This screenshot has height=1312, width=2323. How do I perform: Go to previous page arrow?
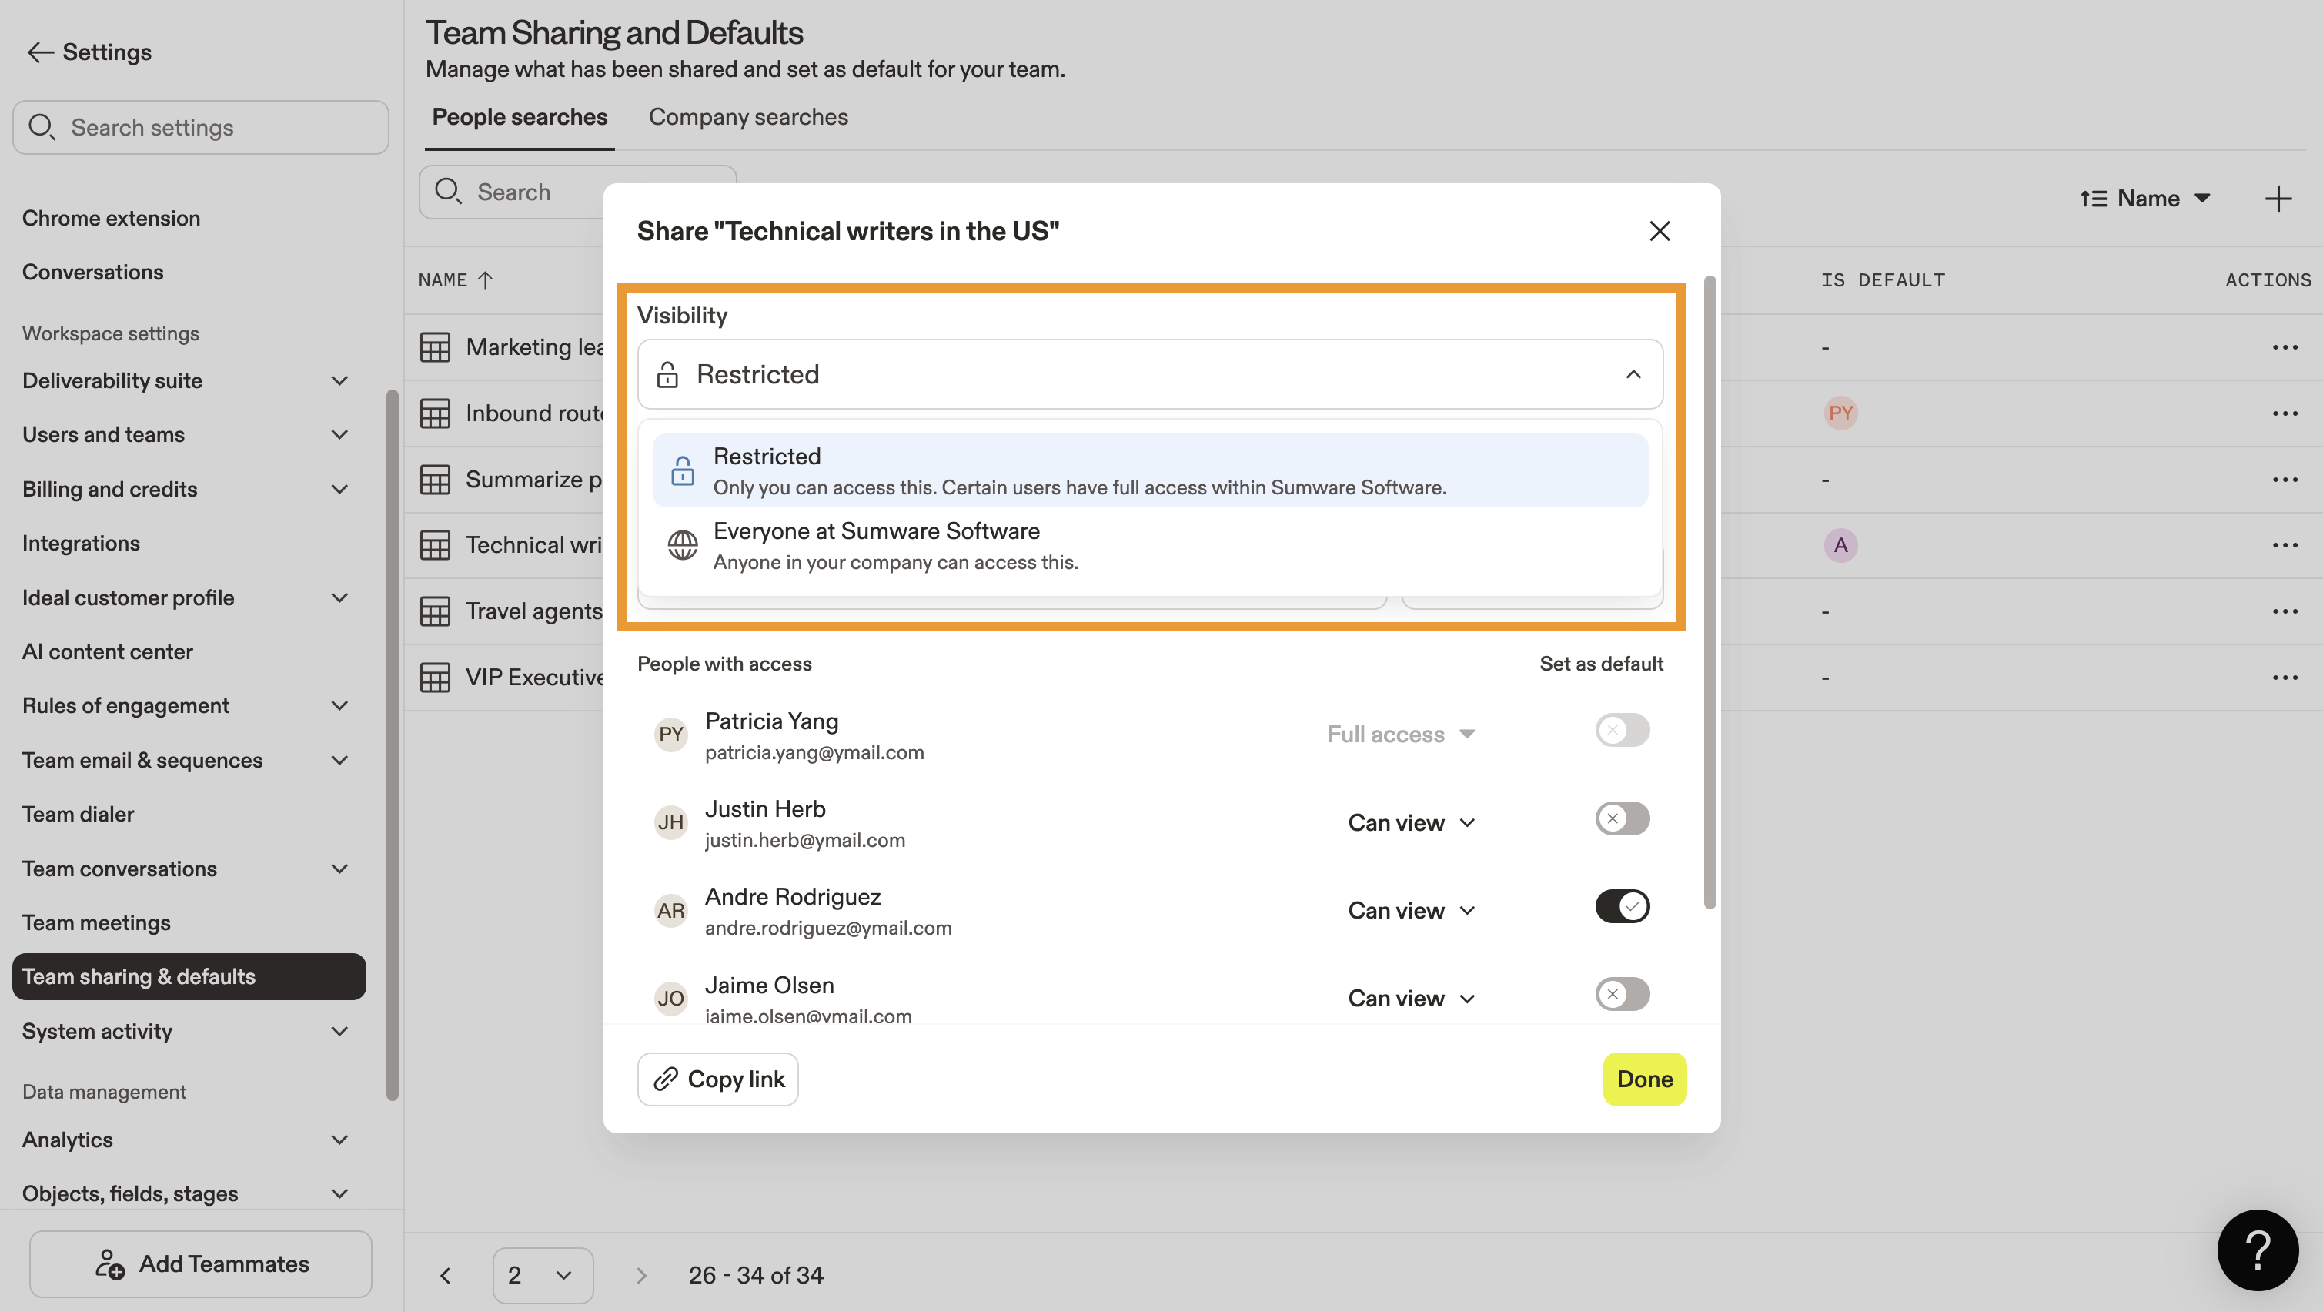(446, 1275)
